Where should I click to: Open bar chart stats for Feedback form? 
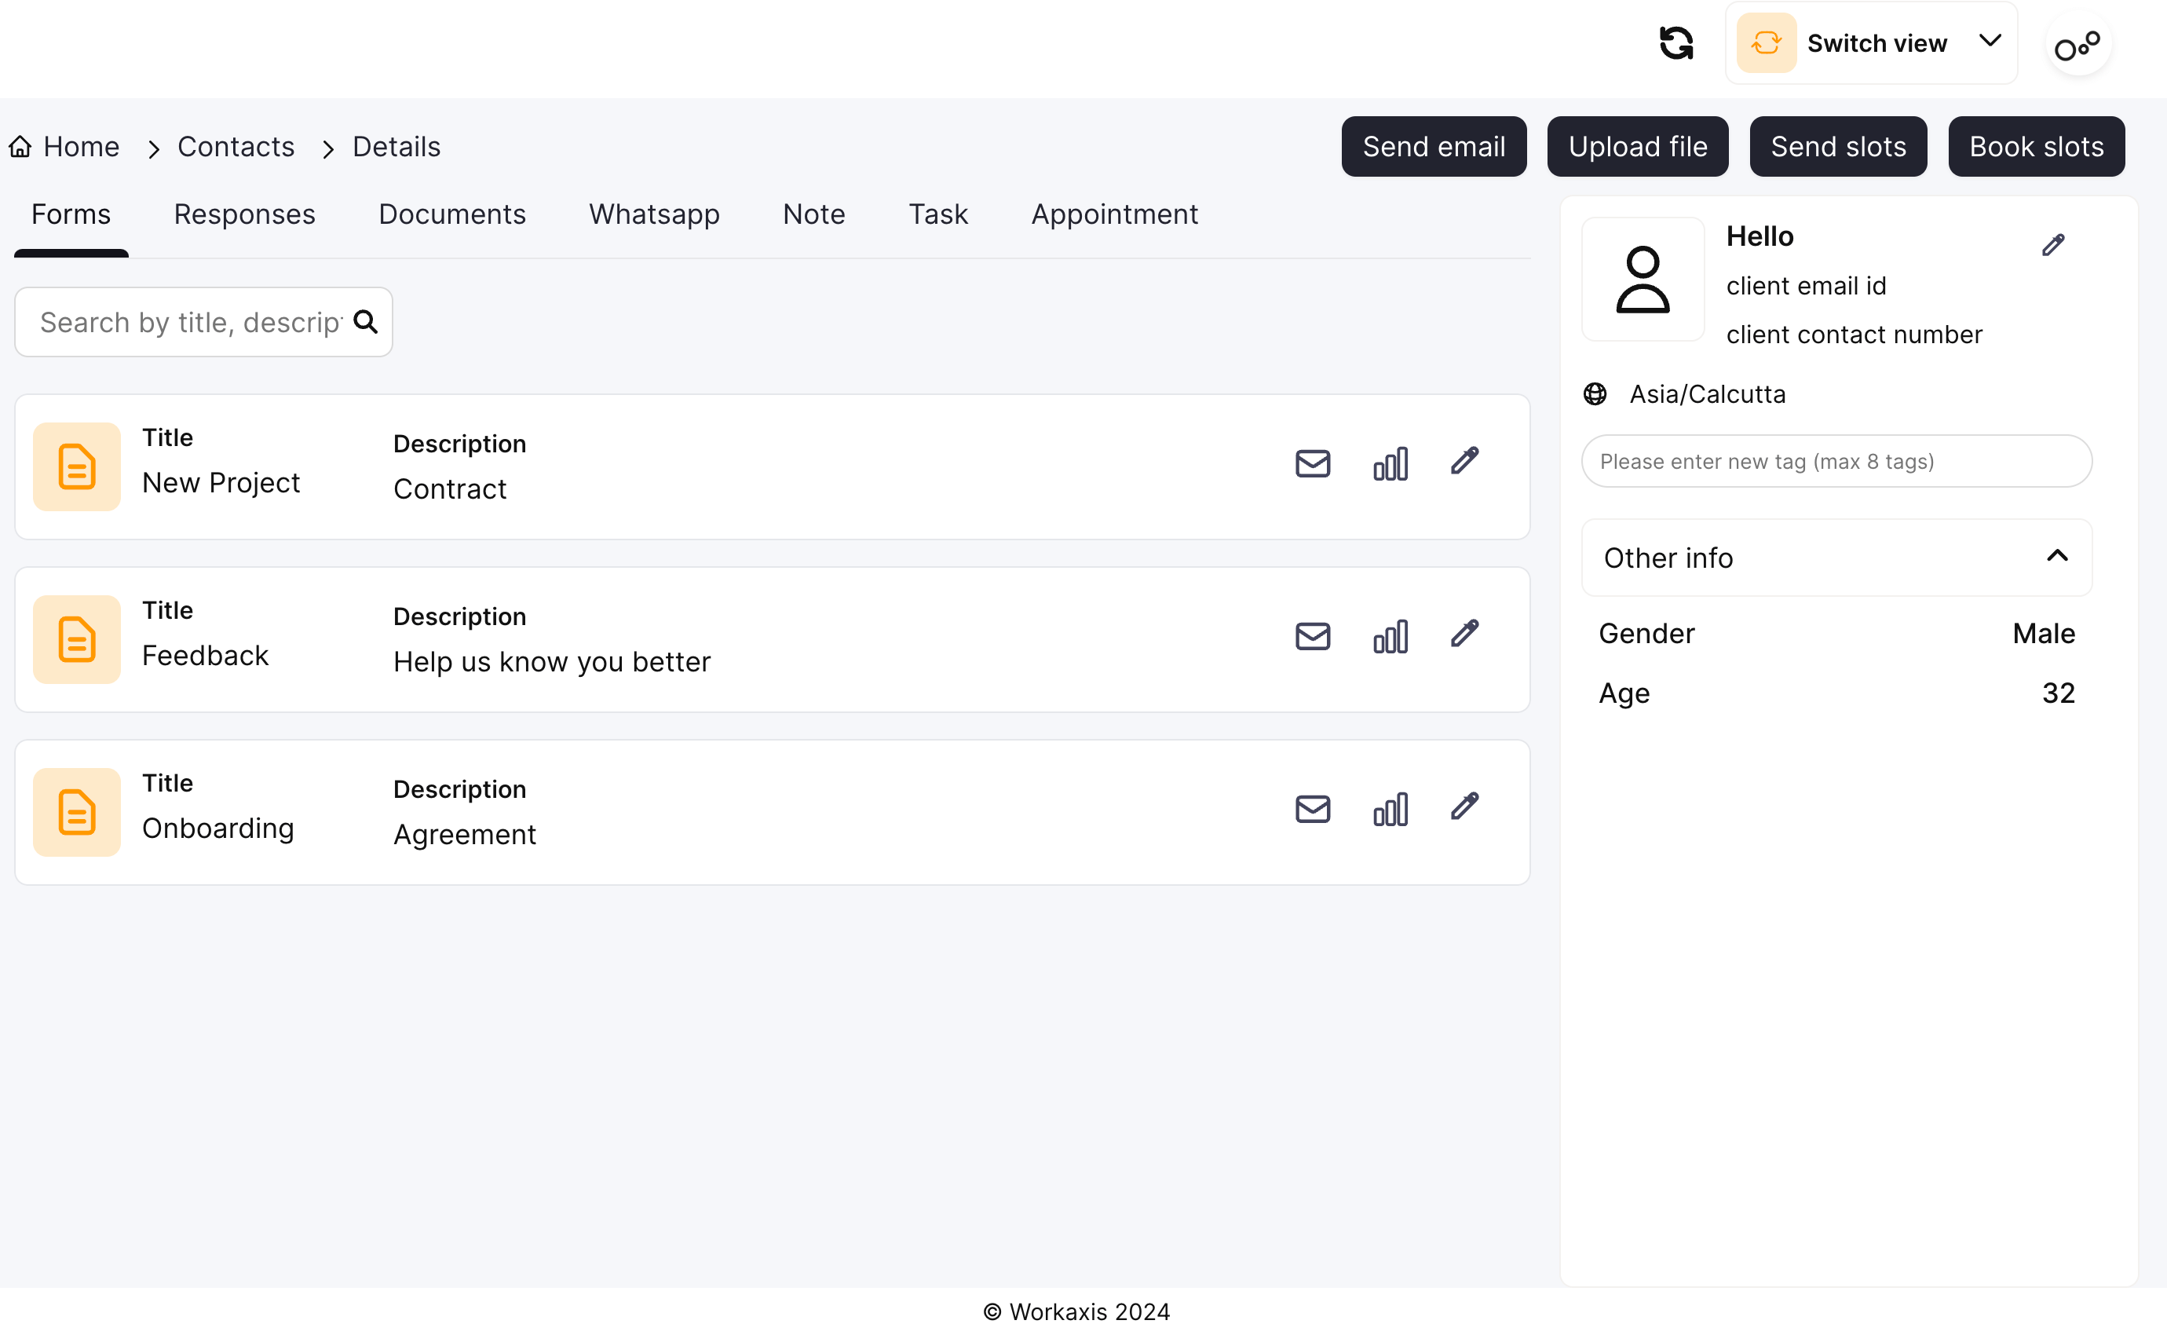coord(1390,637)
